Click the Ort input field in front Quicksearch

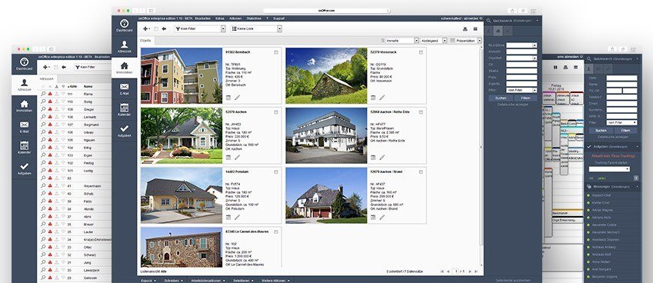pyautogui.click(x=521, y=65)
